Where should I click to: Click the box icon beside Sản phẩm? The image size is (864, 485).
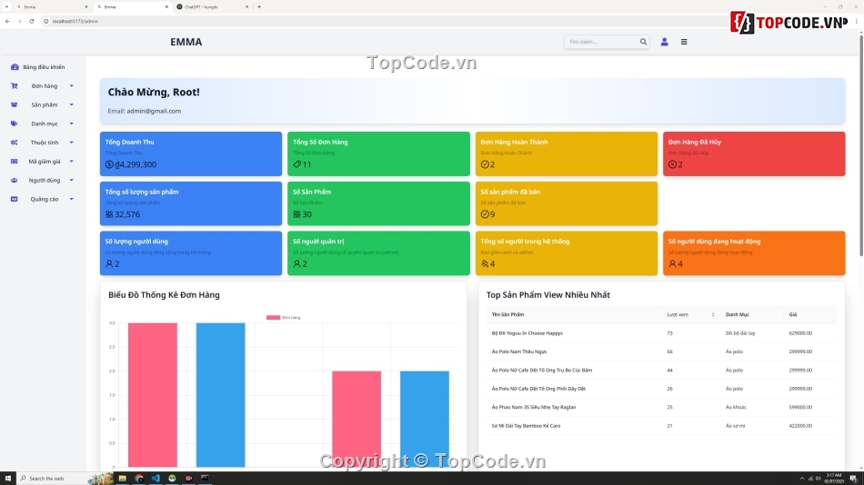(15, 104)
